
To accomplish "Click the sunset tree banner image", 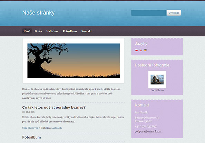I will point(74,60).
